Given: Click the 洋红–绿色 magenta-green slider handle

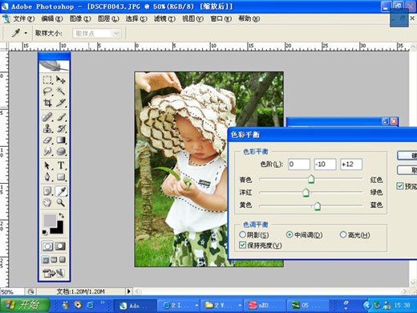Looking at the screenshot, I should (306, 192).
